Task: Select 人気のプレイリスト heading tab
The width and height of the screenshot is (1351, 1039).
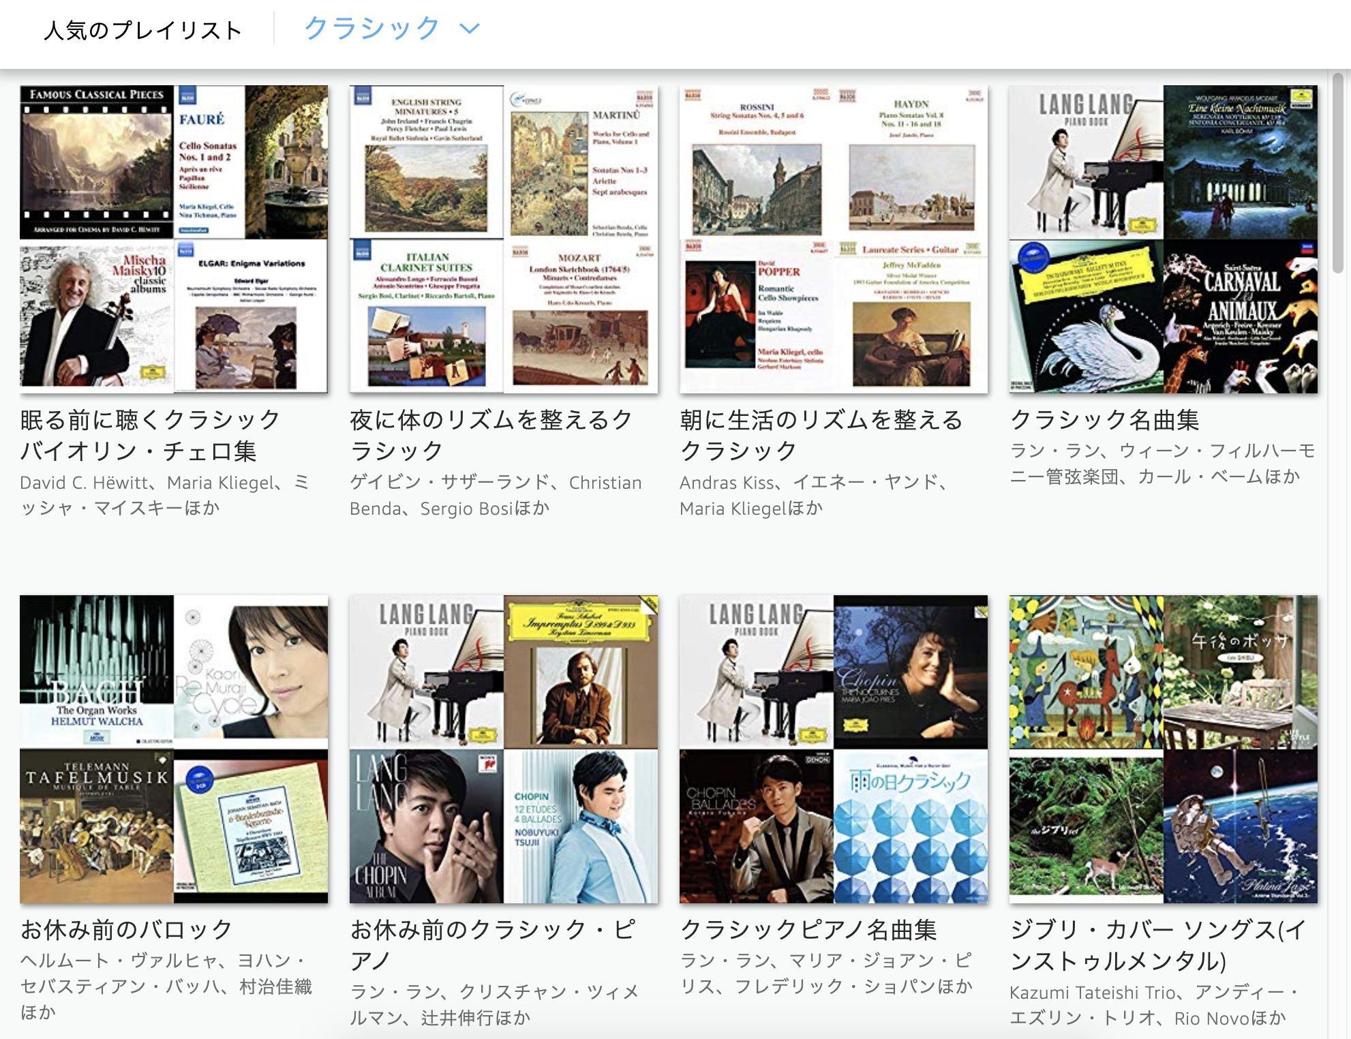Action: tap(143, 31)
